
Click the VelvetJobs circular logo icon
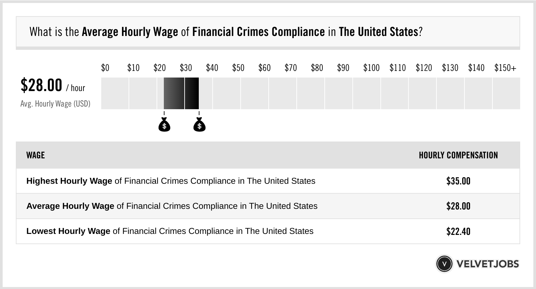tap(444, 264)
